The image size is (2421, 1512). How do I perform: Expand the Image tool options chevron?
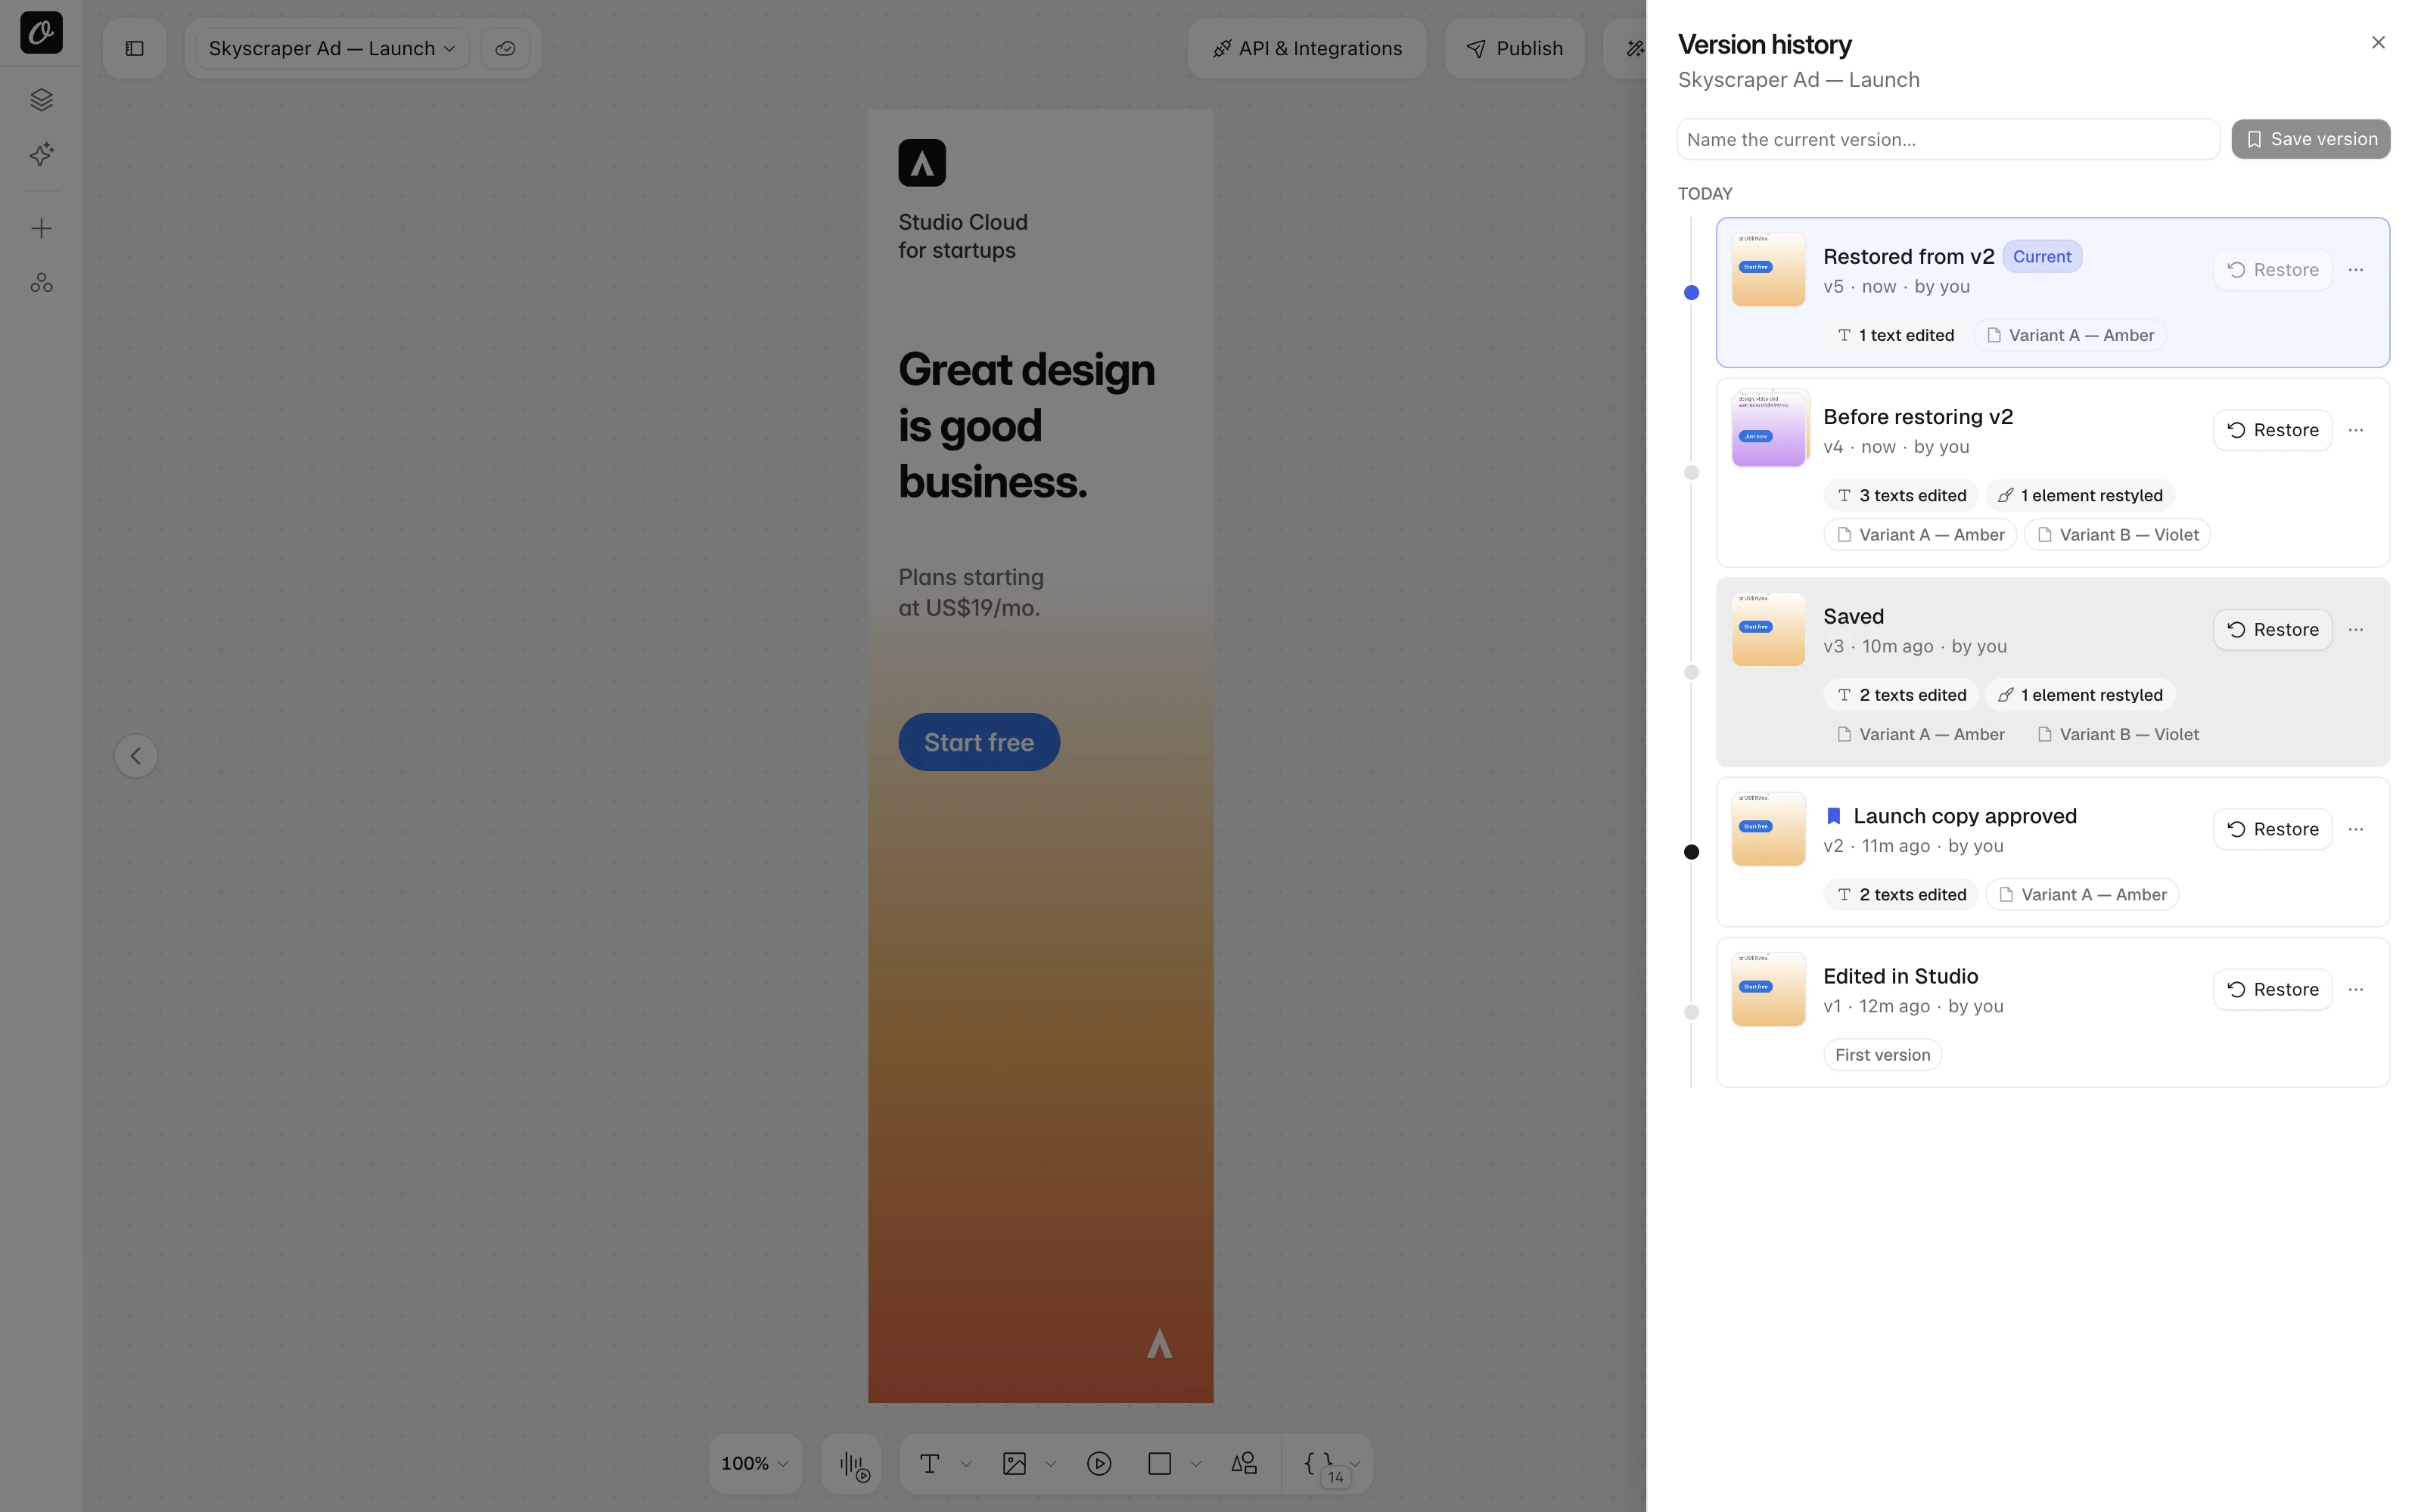pos(1050,1464)
